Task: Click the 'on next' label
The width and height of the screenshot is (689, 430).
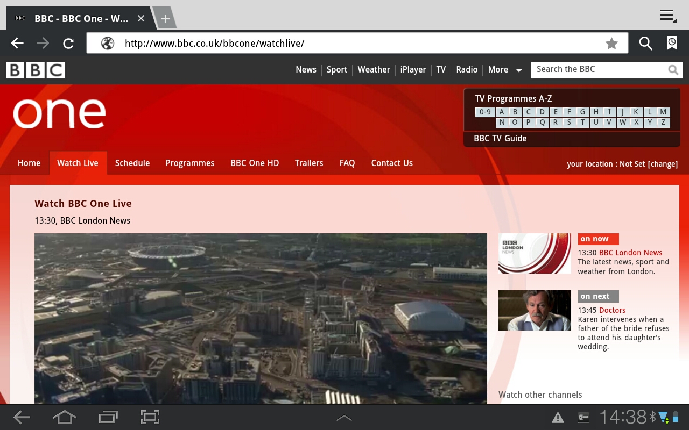Action: [598, 296]
